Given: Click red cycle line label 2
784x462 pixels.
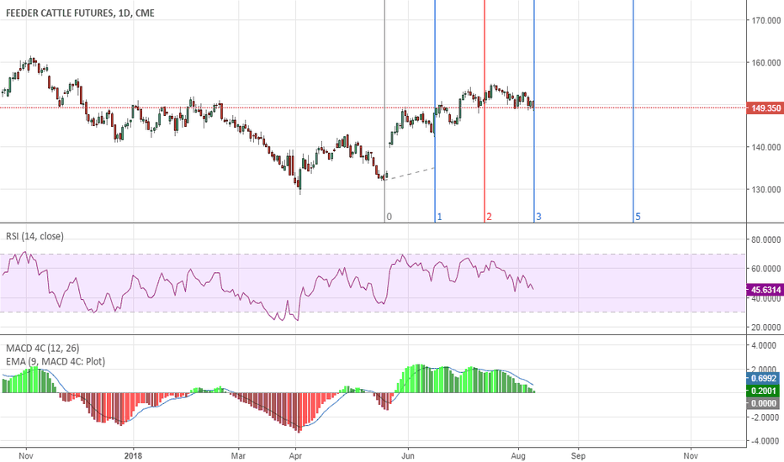Looking at the screenshot, I should coord(489,217).
